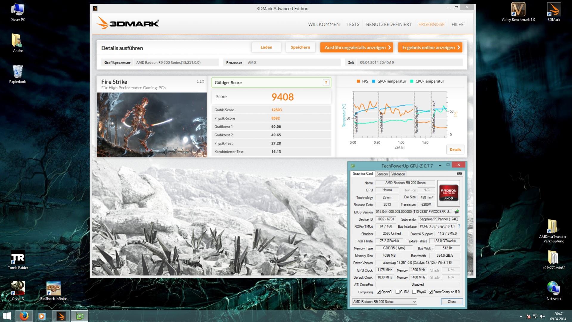572x322 pixels.
Task: Click the Zeit value 09.04.2014 20:45:19
Action: (377, 62)
